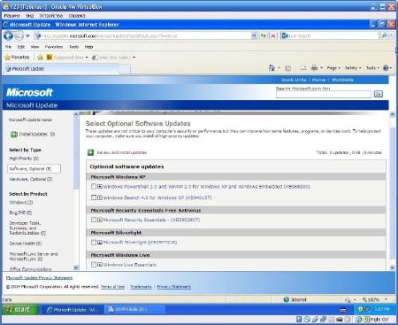Open the Read Mail toolbar icon

302,68
